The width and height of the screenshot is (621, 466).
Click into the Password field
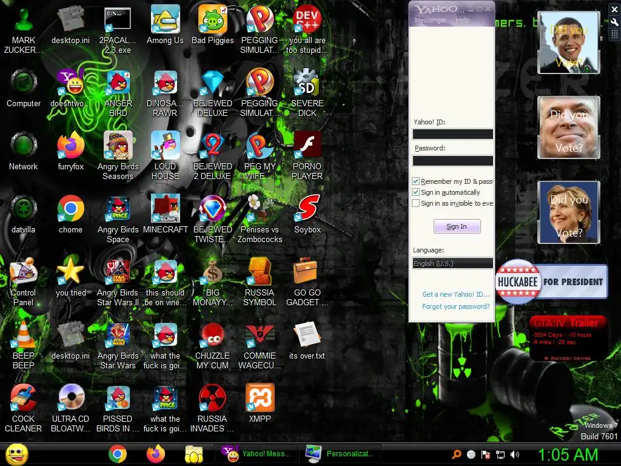[452, 160]
